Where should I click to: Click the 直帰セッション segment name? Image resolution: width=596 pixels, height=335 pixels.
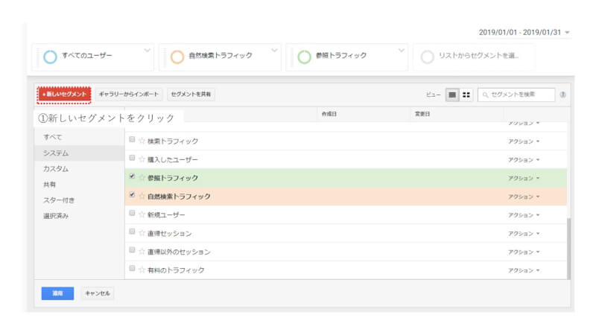(x=170, y=233)
